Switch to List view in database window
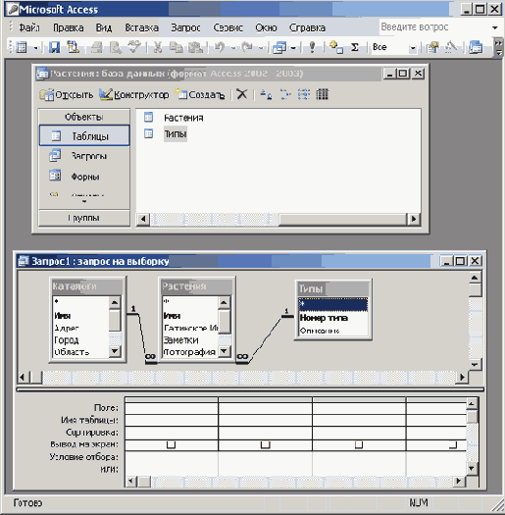Viewport: 505px width, 515px height. 304,94
